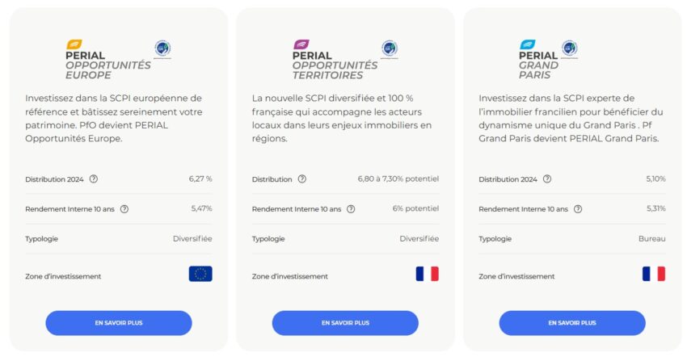Click help icon for Rendement Interne in Grand Paris card
Viewport: 687px width, 361px height.
[577, 209]
